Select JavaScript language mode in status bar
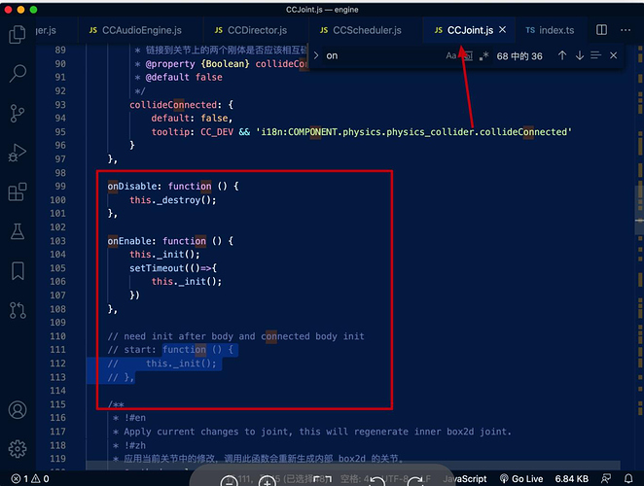The height and width of the screenshot is (486, 644). click(465, 478)
